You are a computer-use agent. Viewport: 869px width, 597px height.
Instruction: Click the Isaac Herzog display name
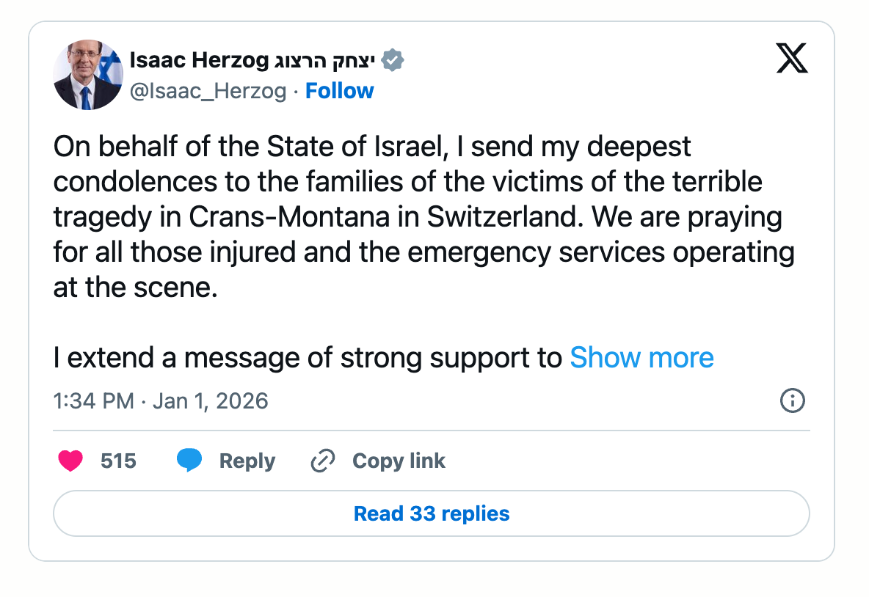click(200, 61)
